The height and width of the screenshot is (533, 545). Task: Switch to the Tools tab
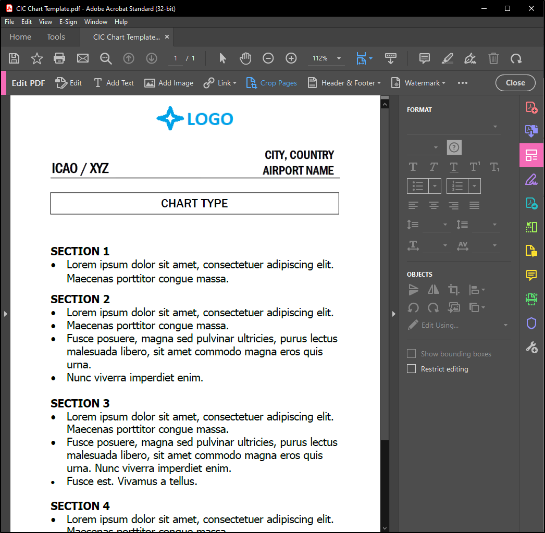[56, 37]
